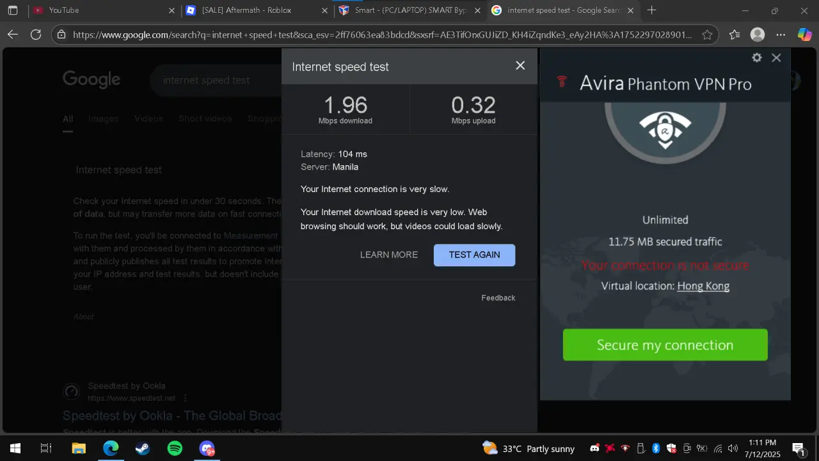Image resolution: width=819 pixels, height=461 pixels.
Task: Click Discord icon in system tray
Action: click(x=594, y=448)
